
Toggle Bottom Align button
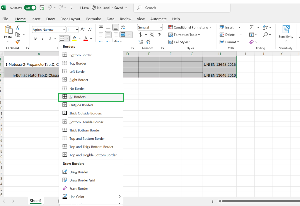115,28
